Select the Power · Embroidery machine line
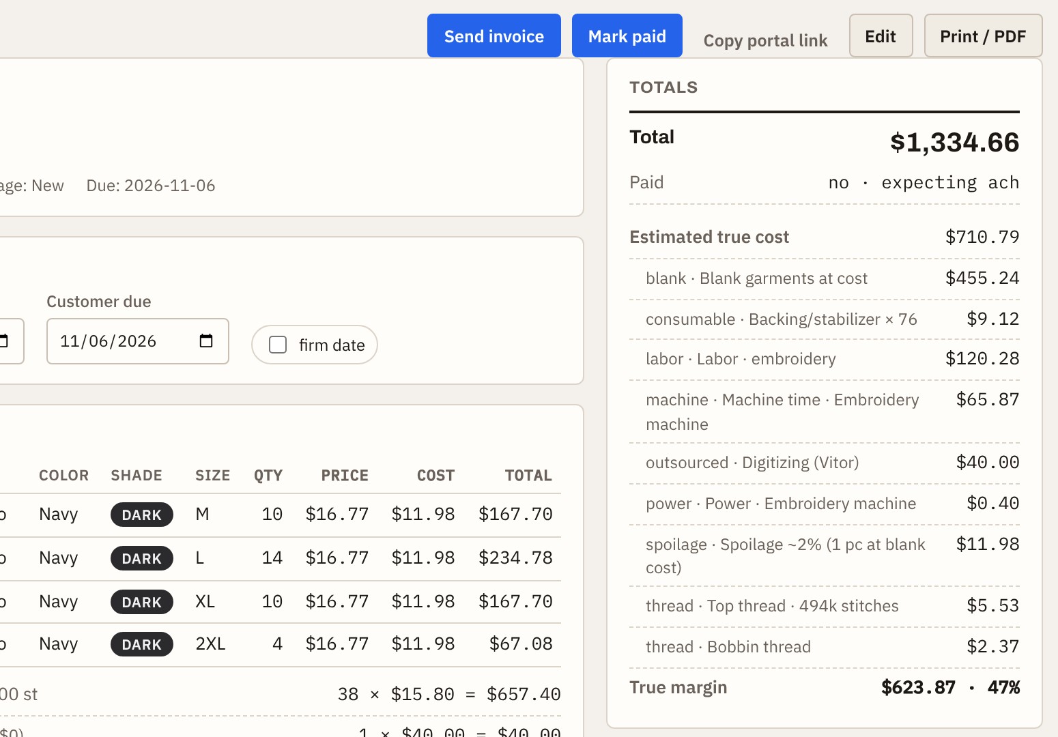 (825, 504)
